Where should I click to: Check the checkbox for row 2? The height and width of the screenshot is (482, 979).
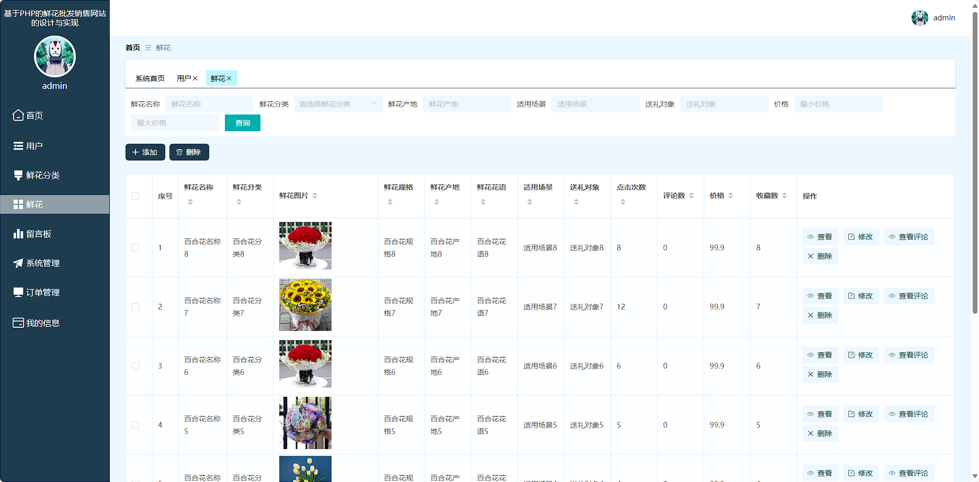coord(135,307)
